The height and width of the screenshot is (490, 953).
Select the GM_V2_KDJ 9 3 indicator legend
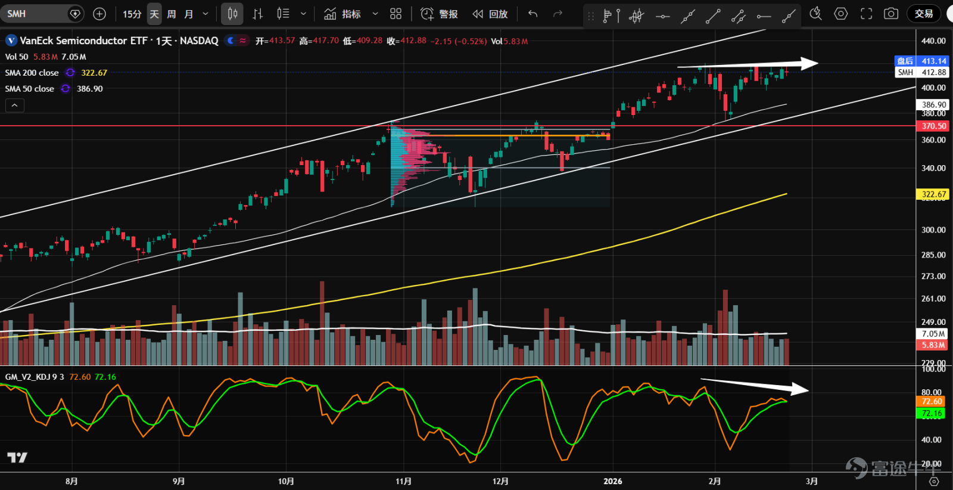(x=35, y=377)
